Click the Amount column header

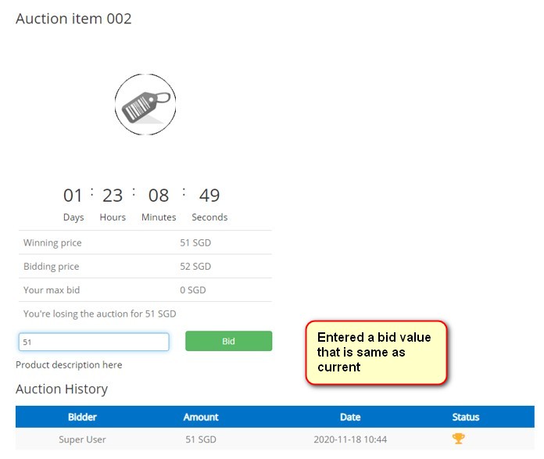[x=201, y=417]
